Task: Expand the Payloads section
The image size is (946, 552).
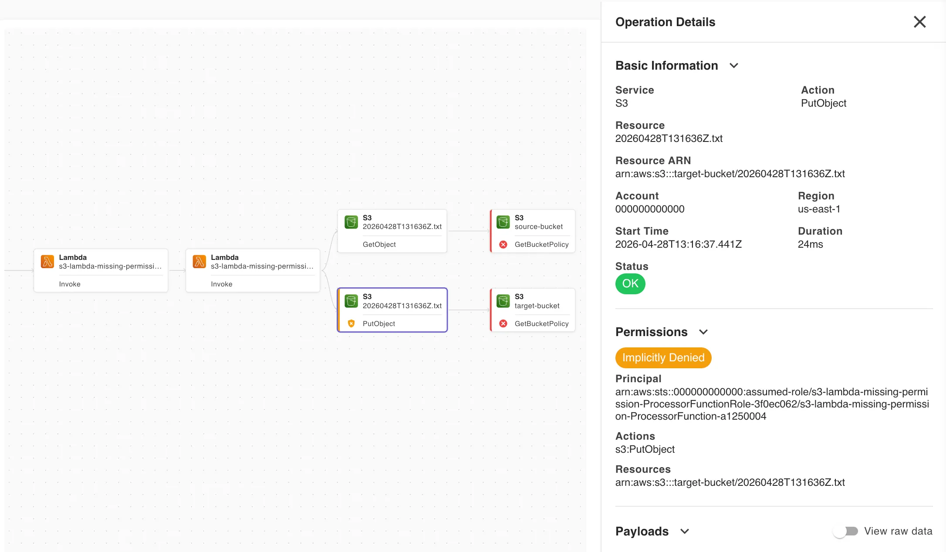Action: [x=685, y=532]
